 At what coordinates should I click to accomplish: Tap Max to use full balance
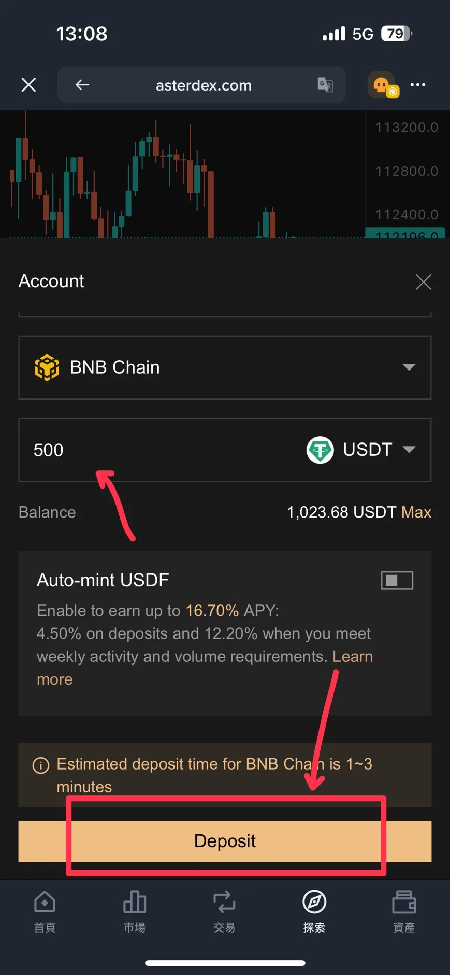[416, 512]
